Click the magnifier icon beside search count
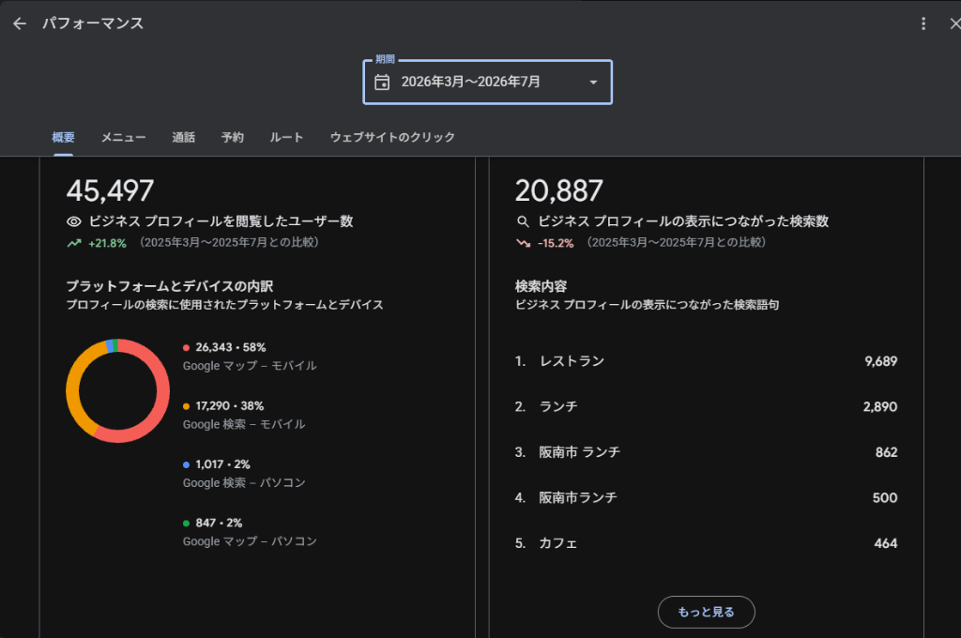This screenshot has height=638, width=961. coord(523,221)
